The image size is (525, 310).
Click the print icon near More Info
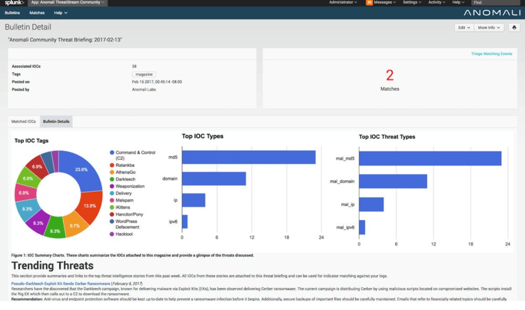[x=514, y=27]
